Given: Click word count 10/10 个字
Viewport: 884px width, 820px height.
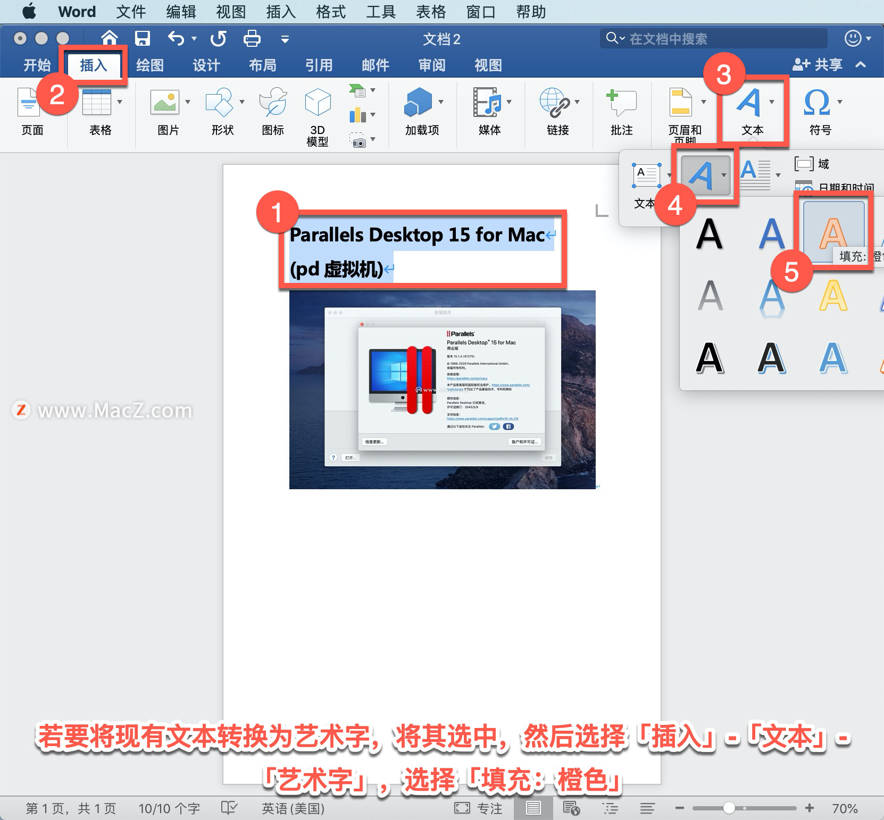Looking at the screenshot, I should (169, 808).
